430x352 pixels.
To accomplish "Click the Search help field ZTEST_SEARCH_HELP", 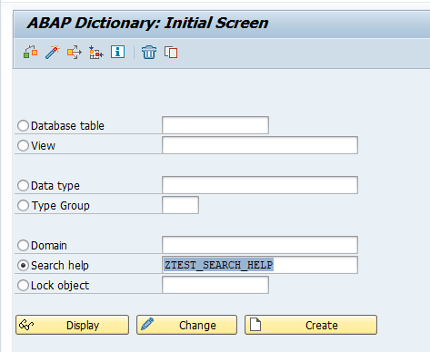I will [x=260, y=265].
